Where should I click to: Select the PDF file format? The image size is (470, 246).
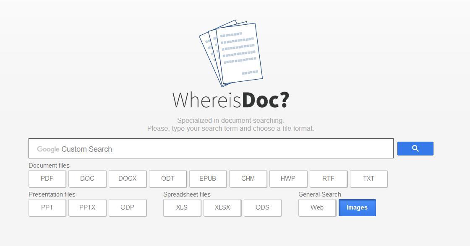tap(47, 179)
